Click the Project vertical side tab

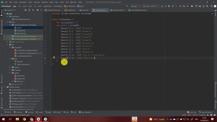[x=2, y=13]
